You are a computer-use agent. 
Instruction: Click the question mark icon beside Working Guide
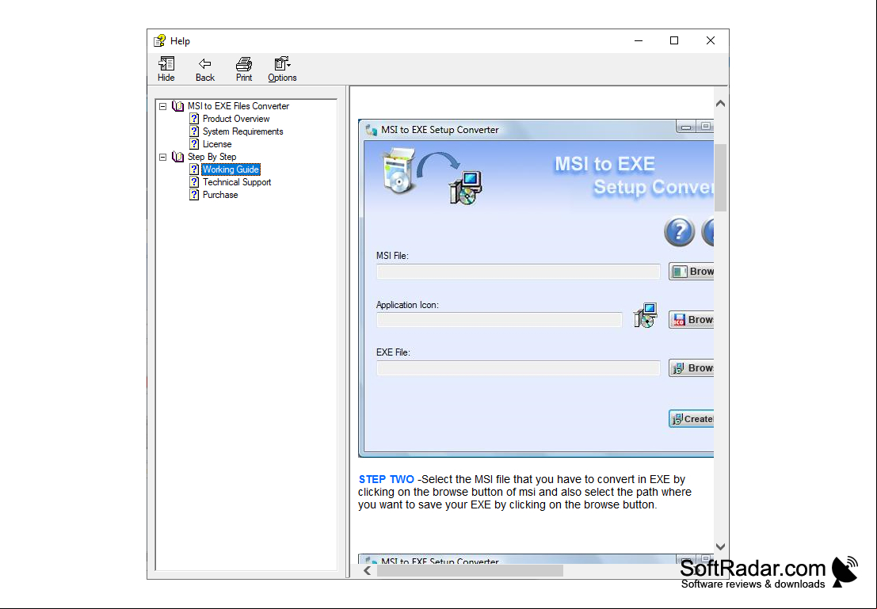click(194, 169)
